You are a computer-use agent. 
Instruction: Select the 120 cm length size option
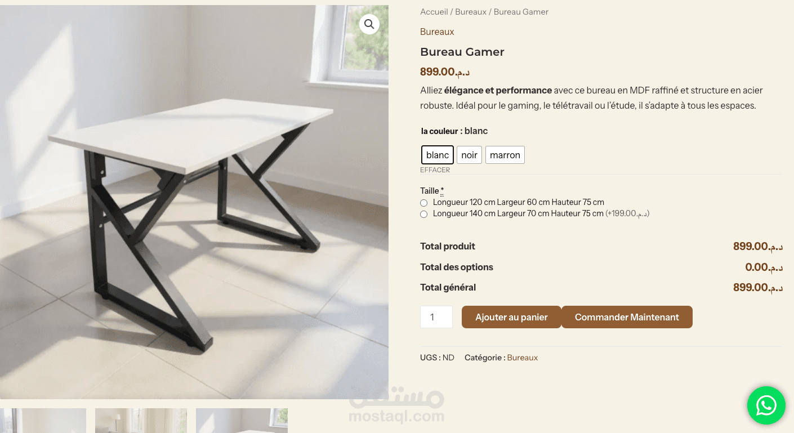pos(423,203)
